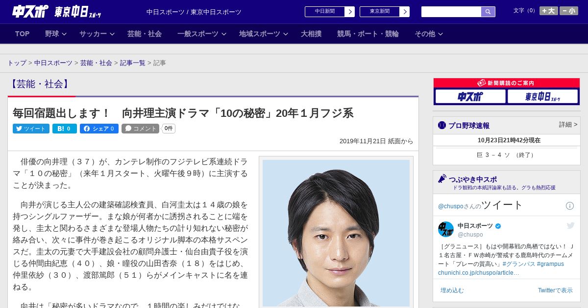The width and height of the screenshot is (588, 308).
Task: Click the 巨 3 − 4 ソ score line
Action: click(507, 155)
